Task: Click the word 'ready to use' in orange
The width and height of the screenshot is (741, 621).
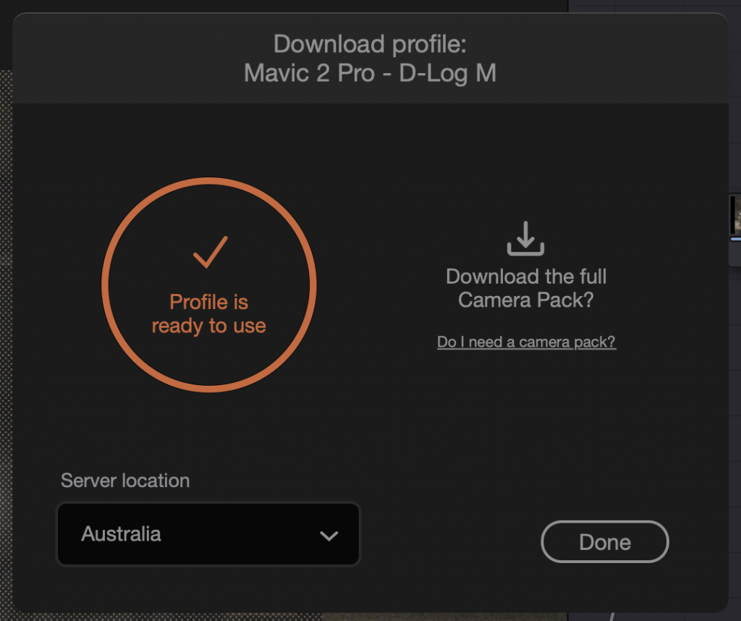Action: [x=209, y=326]
